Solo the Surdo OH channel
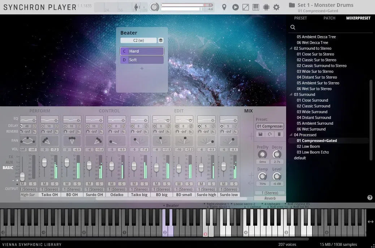Screen dimensions: 375x248 coord(99,184)
